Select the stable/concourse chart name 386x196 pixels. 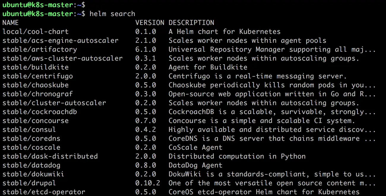pyautogui.click(x=36, y=121)
